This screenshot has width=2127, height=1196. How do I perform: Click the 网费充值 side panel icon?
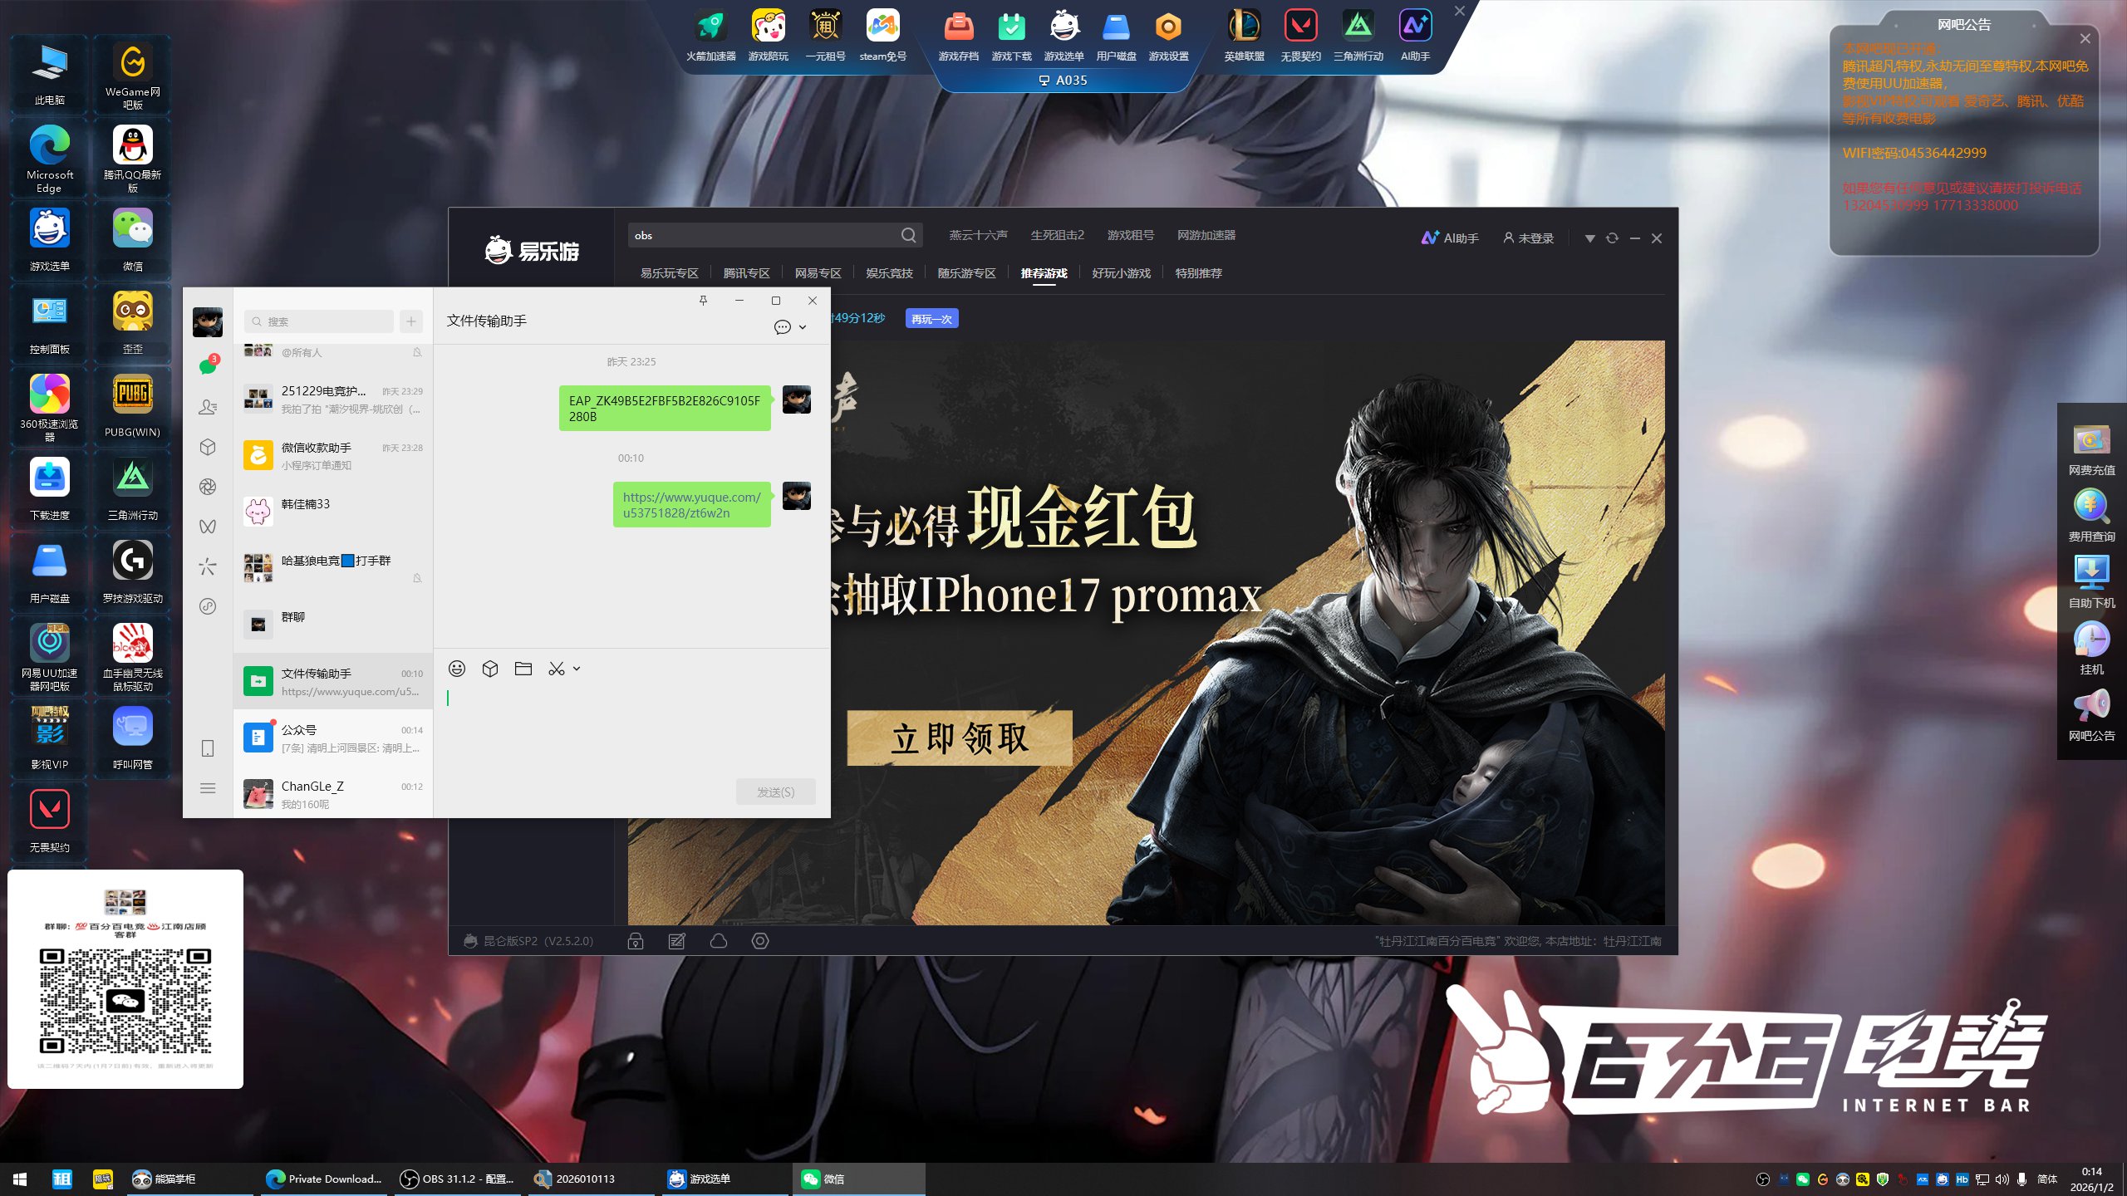[x=2091, y=442]
